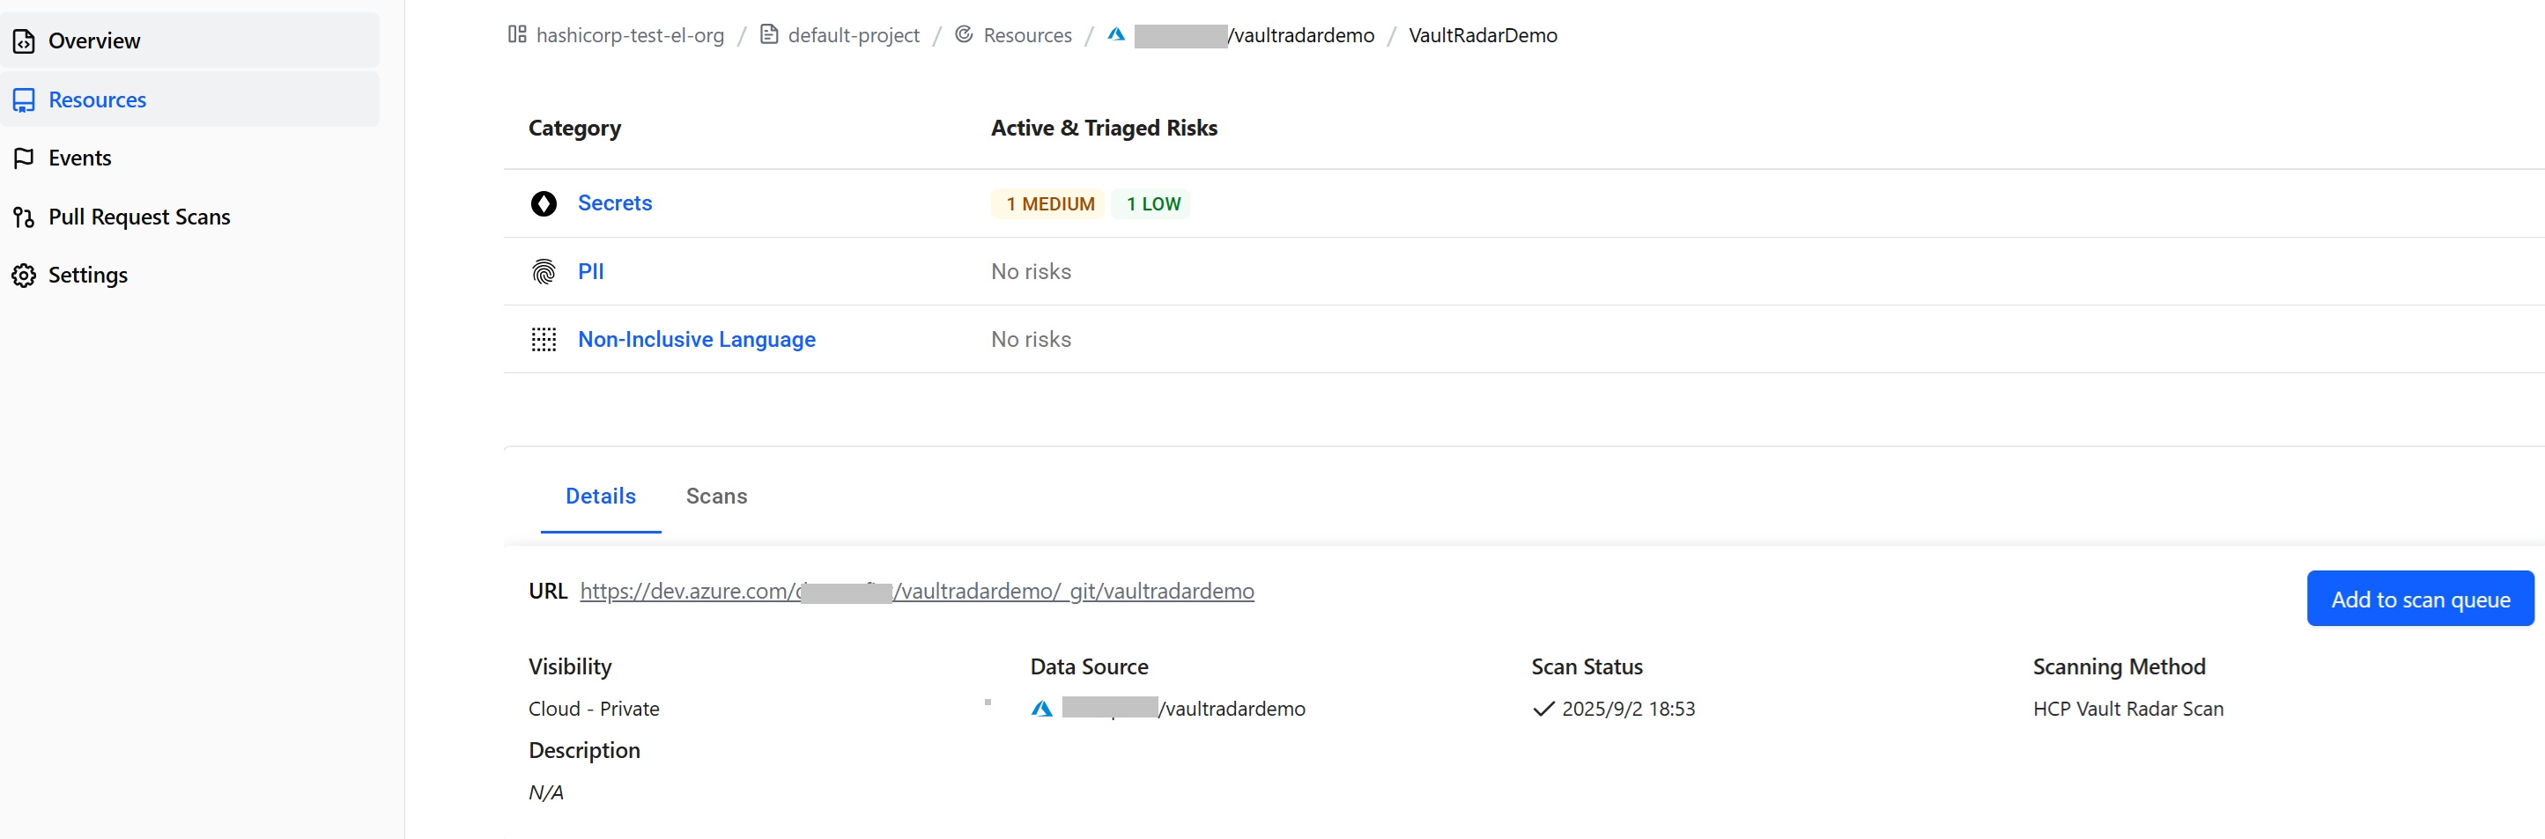The image size is (2545, 839).
Task: Click the 2025/9/2 18:53 scan time
Action: [x=1628, y=709]
